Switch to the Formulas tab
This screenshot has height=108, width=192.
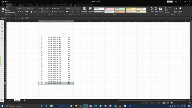click(x=31, y=5)
